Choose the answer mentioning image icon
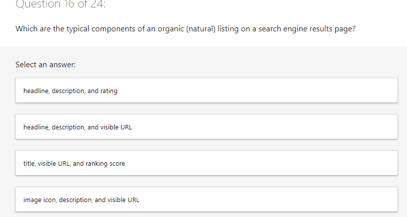Screen dimensions: 407x217 (81, 200)
